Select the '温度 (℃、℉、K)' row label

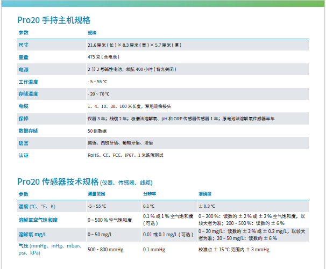37,207
